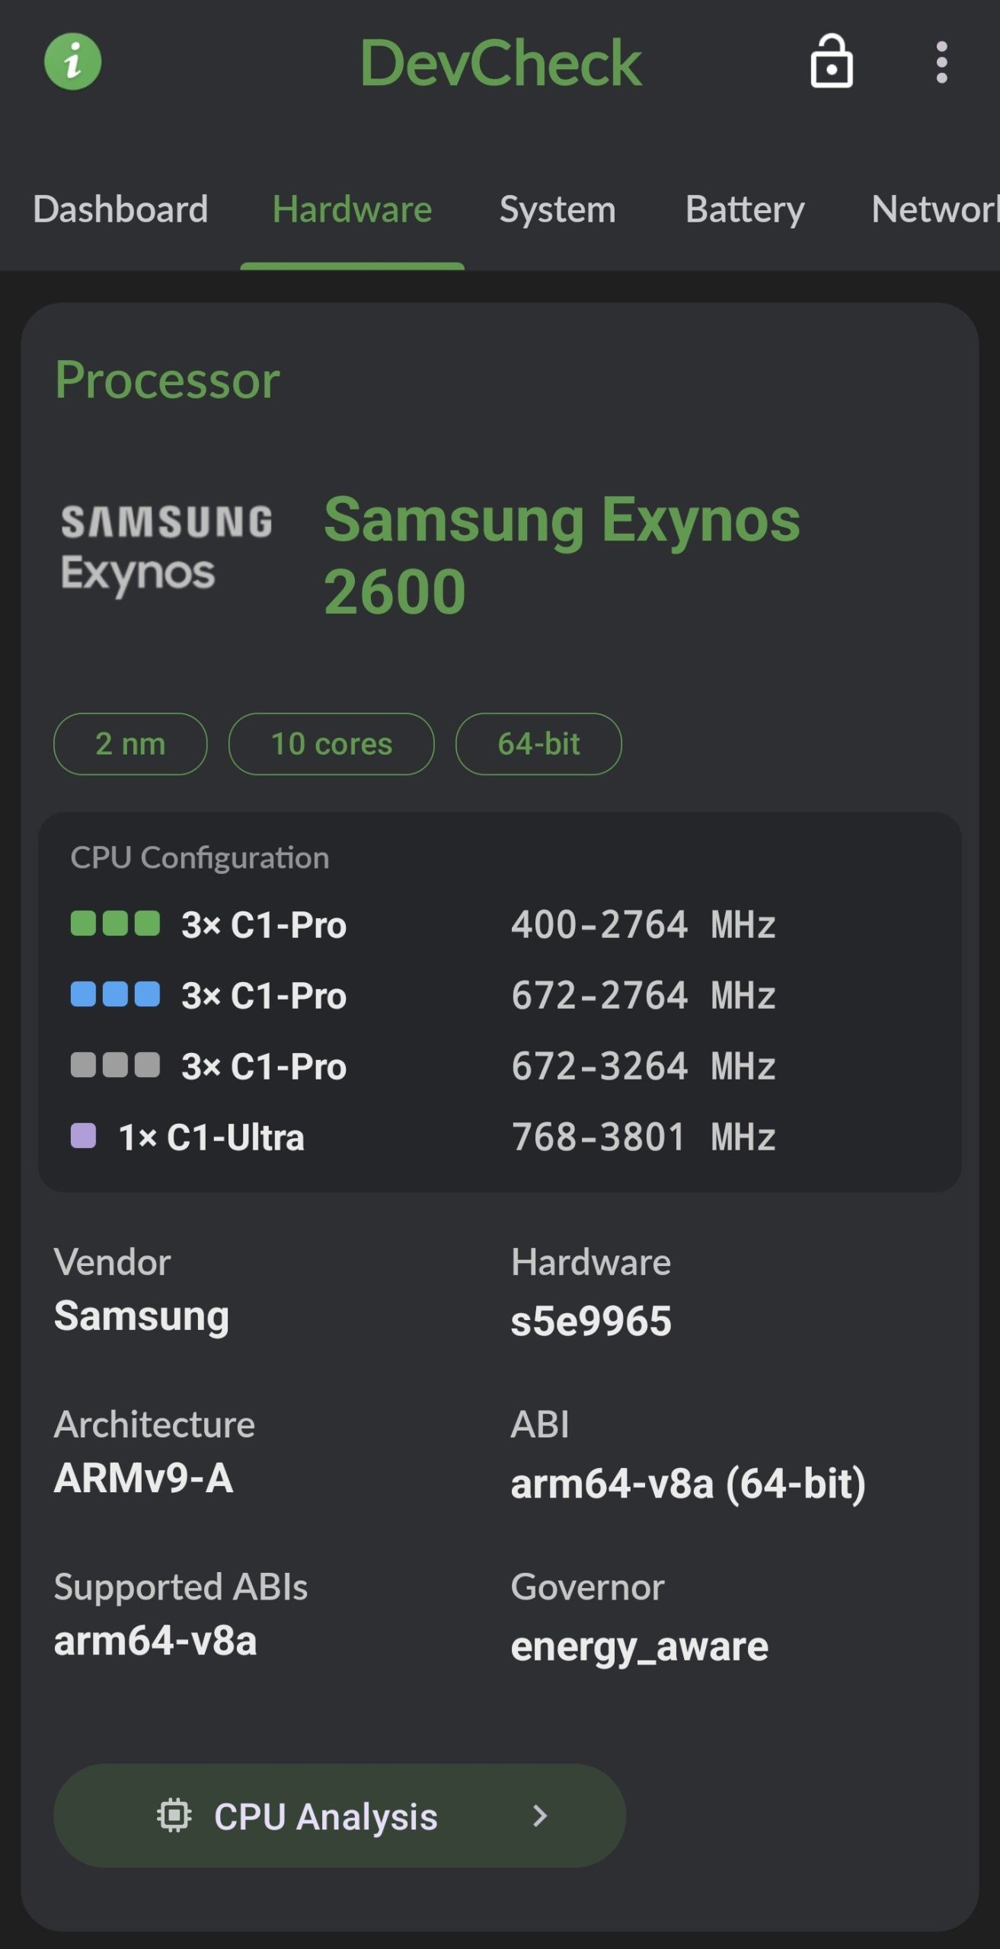Switch to the Dashboard tab
Image resolution: width=1000 pixels, height=1949 pixels.
120,209
